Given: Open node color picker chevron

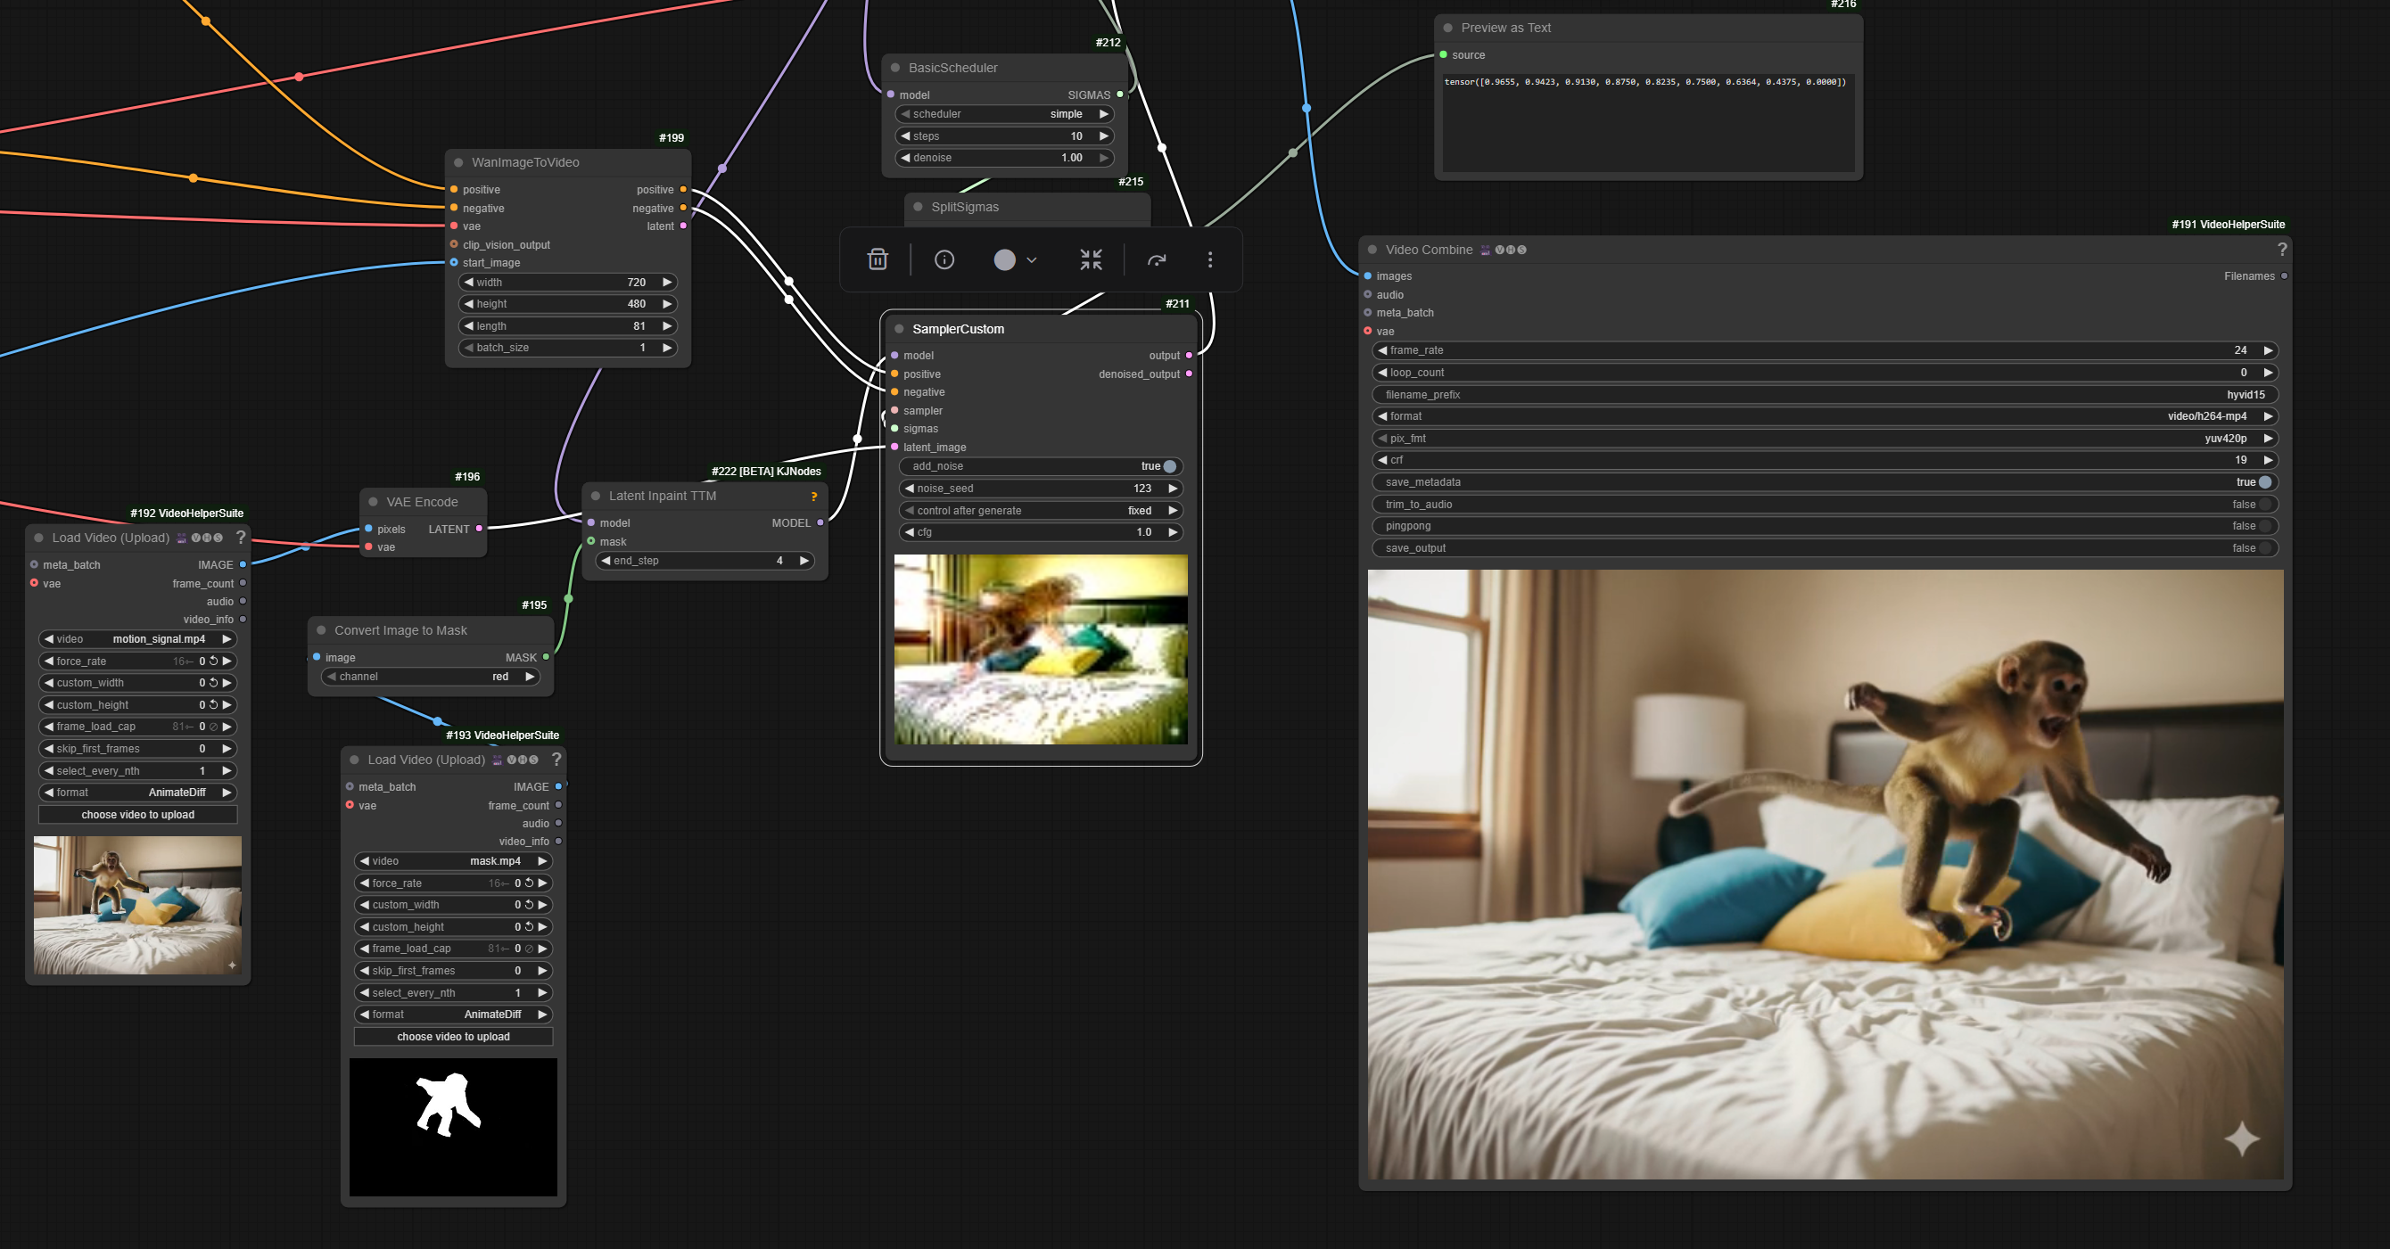Looking at the screenshot, I should click(x=1031, y=260).
